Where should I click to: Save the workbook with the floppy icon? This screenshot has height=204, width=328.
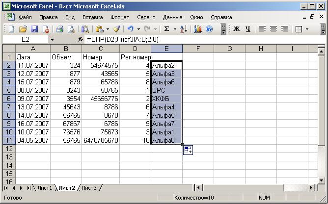click(x=34, y=29)
